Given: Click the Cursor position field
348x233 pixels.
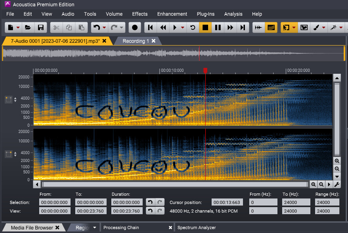Looking at the screenshot, I should (x=227, y=202).
